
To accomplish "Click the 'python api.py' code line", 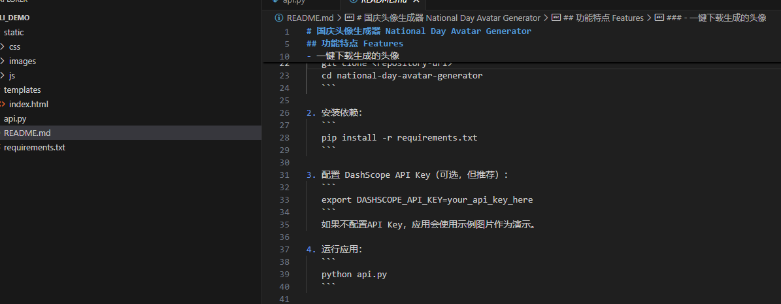I will coord(354,274).
